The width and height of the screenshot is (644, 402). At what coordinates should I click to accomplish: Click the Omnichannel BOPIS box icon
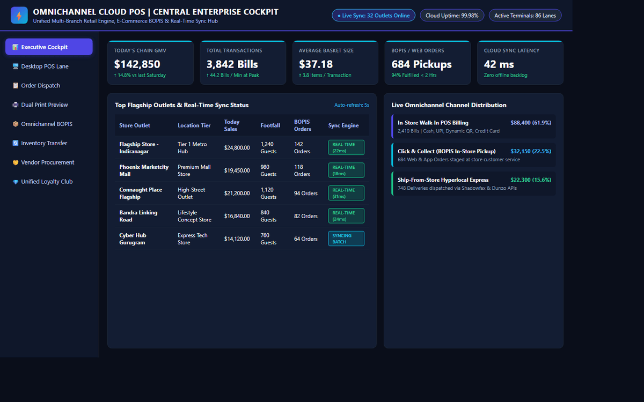pos(16,124)
